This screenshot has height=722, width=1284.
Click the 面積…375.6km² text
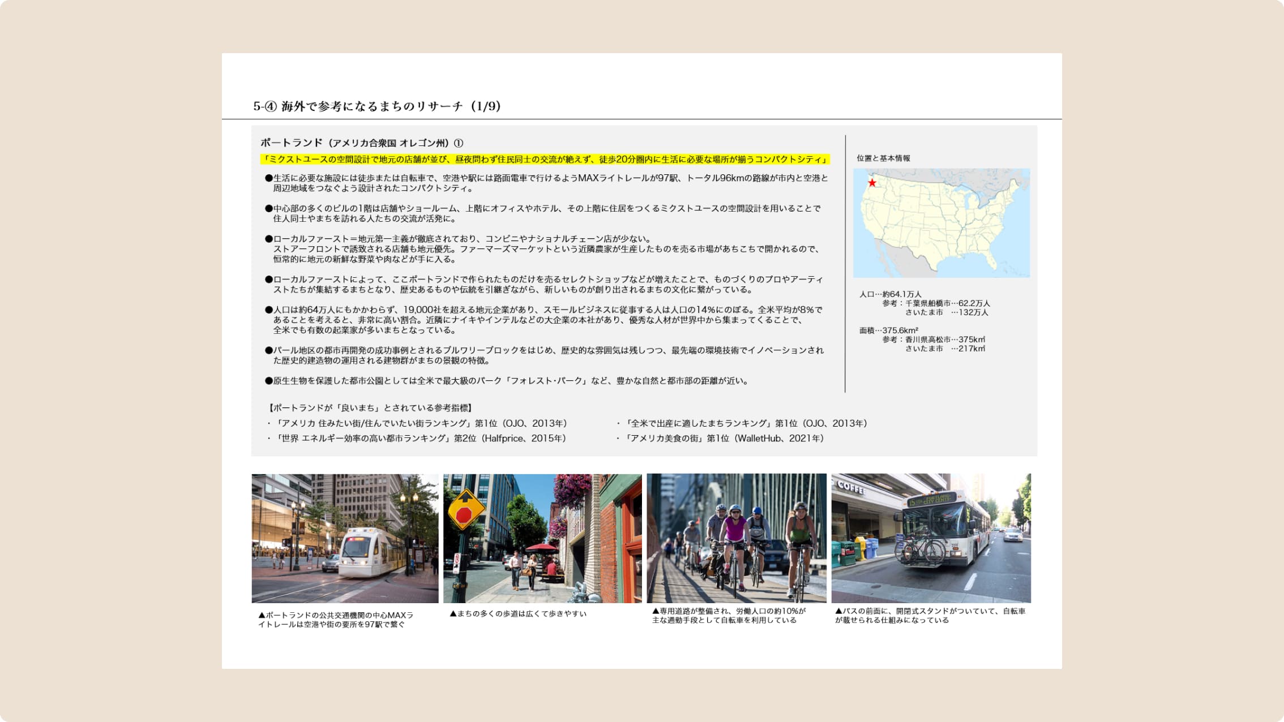pyautogui.click(x=888, y=330)
